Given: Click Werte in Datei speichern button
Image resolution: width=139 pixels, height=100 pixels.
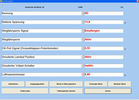Looking at the screenshot, I should (66, 84).
